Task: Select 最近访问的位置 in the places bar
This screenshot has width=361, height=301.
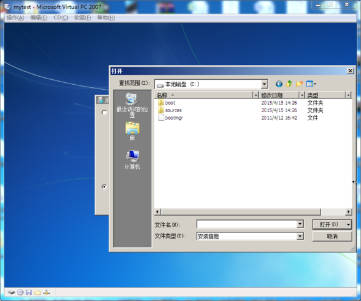Action: click(132, 105)
